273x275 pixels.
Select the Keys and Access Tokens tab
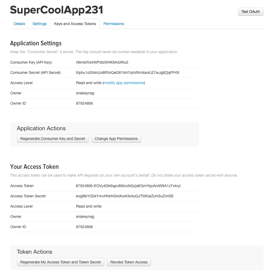tap(75, 24)
